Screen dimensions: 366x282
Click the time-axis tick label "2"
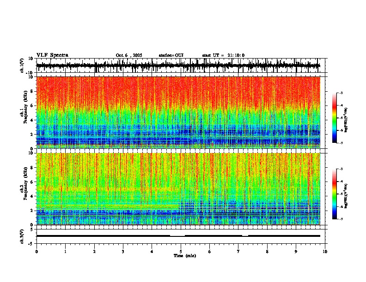point(94,252)
